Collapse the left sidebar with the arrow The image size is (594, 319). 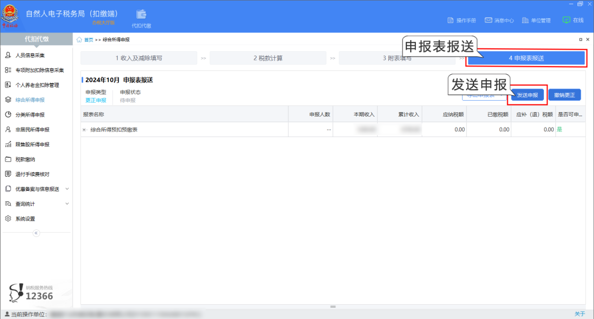click(x=36, y=233)
